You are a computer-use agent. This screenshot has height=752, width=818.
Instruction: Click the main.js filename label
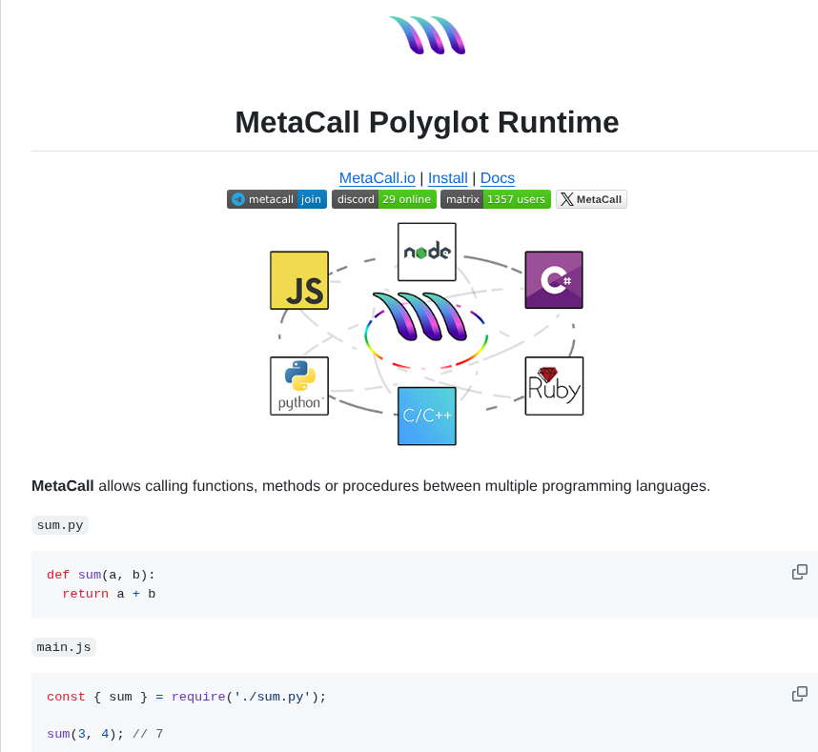(x=63, y=646)
